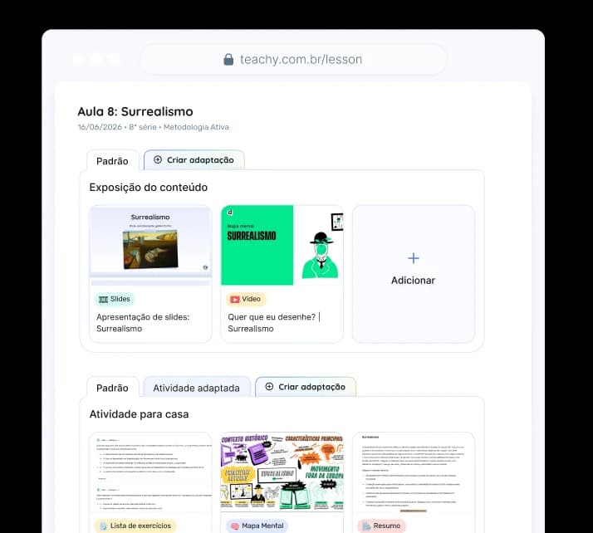This screenshot has height=533, width=593.
Task: Open 'Apresentação de slides: Surrealismo' title
Action: 143,323
